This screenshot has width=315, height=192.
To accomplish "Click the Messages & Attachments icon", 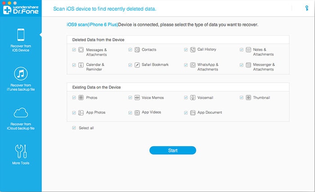I will (81, 50).
